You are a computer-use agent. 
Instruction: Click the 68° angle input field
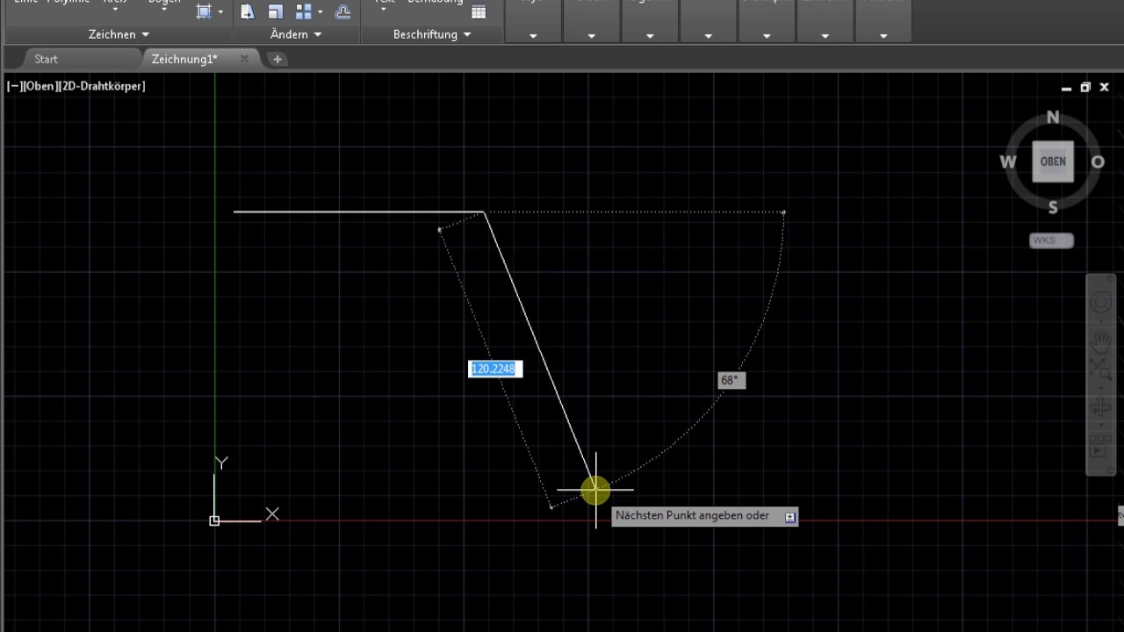(731, 380)
